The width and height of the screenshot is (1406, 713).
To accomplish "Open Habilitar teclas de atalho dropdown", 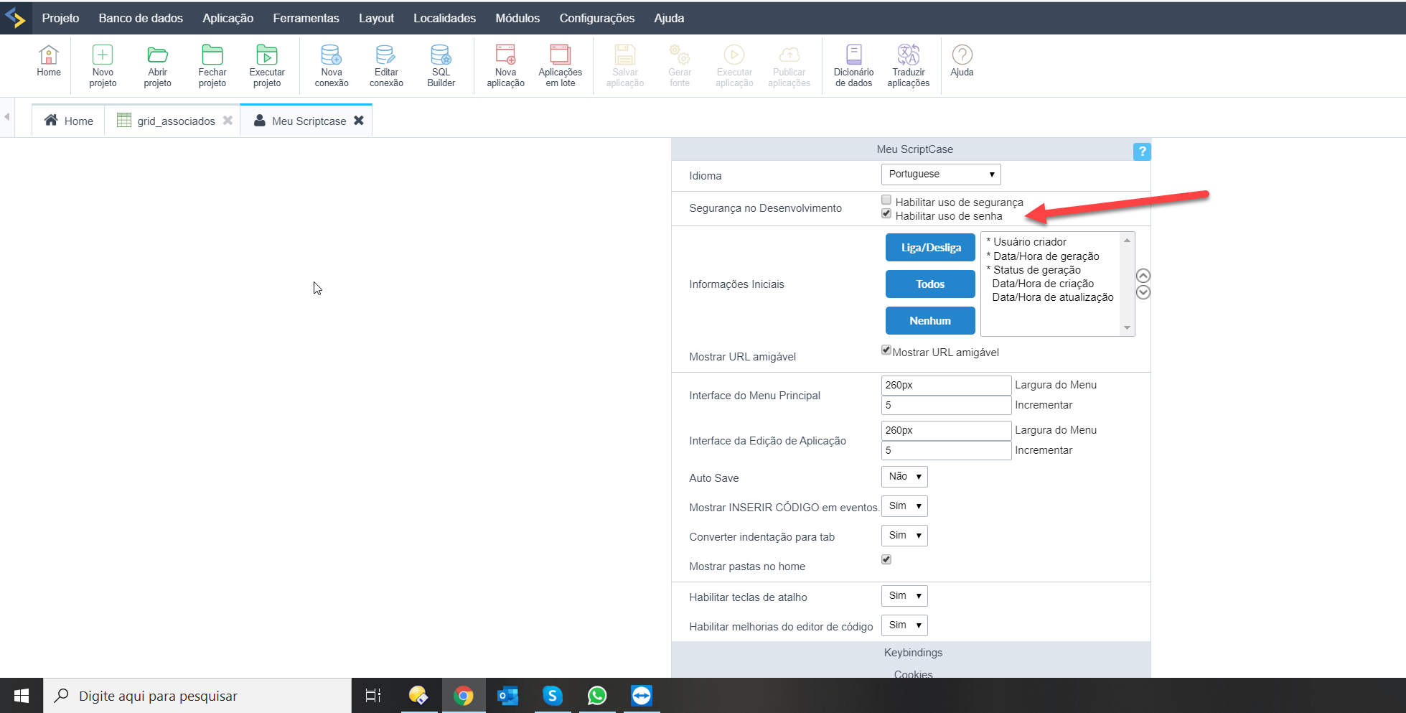I will tap(904, 596).
